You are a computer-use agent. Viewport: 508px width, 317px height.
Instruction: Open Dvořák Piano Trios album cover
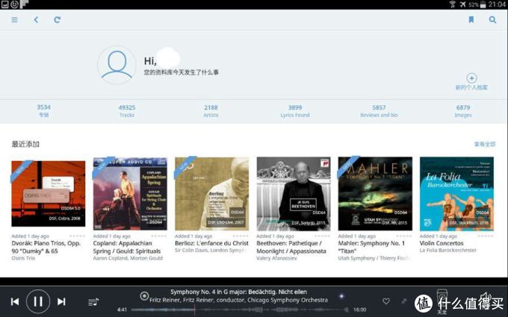tap(49, 193)
